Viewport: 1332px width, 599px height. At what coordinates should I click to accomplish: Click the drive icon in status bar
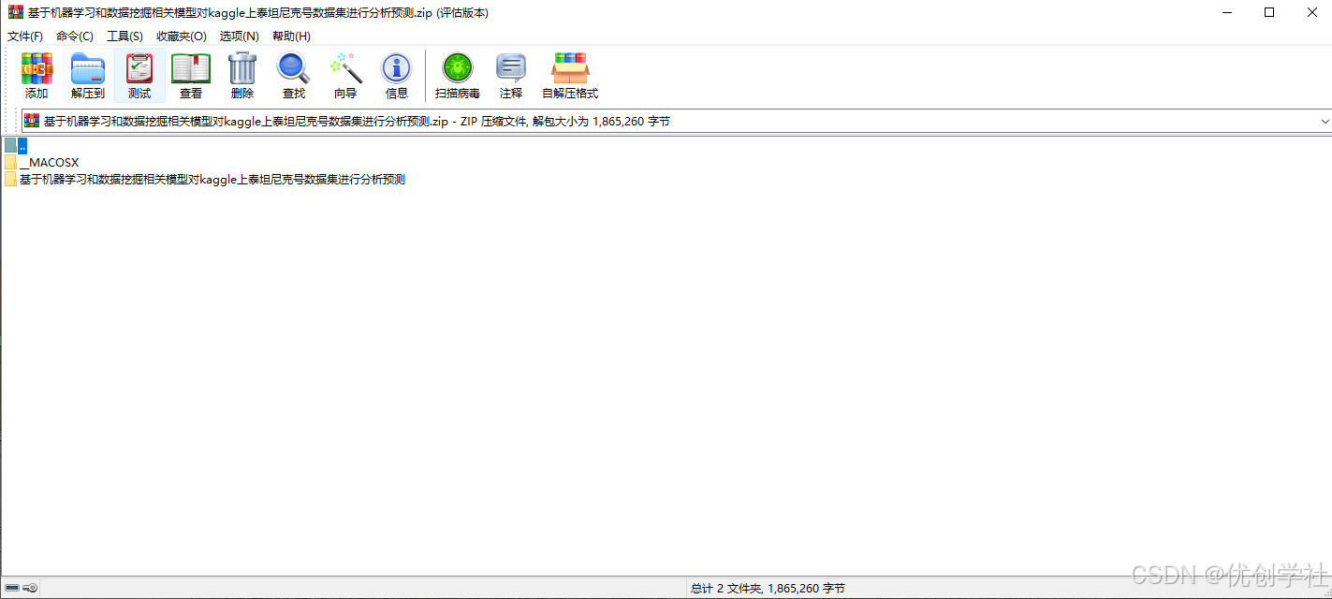point(12,588)
